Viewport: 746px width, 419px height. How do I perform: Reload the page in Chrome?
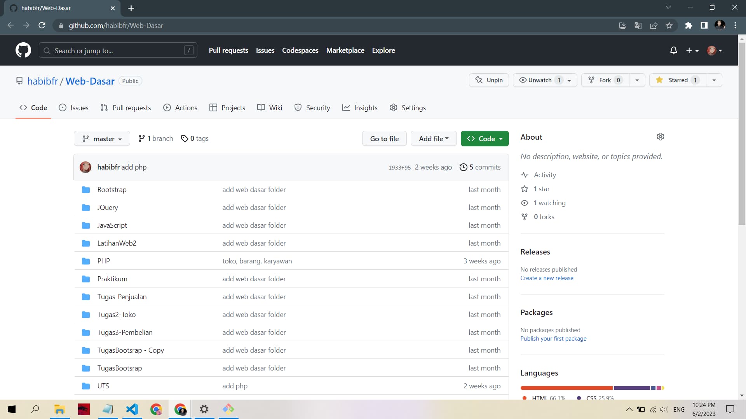coord(42,25)
